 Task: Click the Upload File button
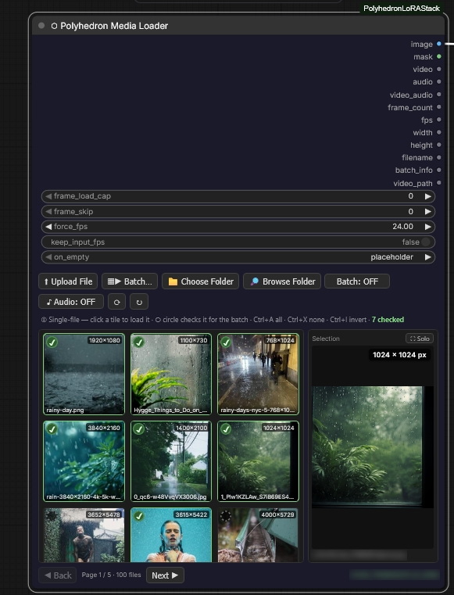[x=68, y=281]
